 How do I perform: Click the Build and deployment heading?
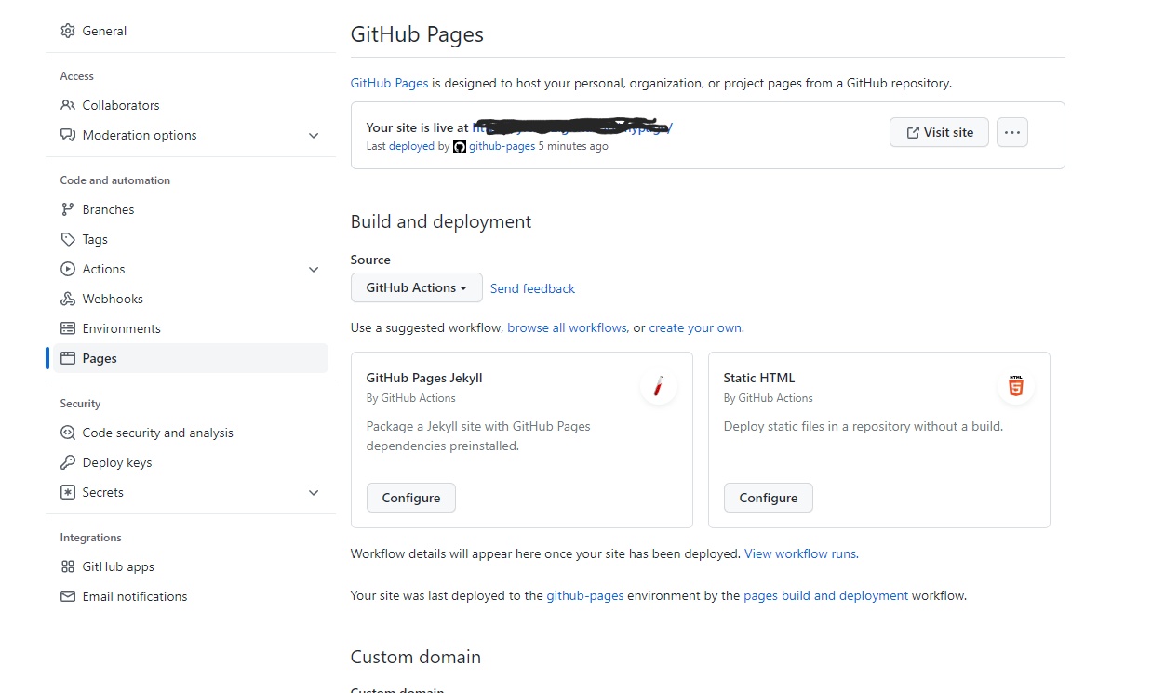[x=441, y=221]
